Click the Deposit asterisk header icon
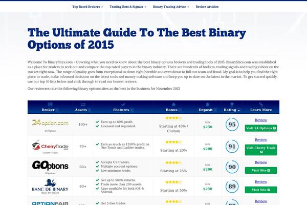Screen dimensions: 307x205 point(208,105)
